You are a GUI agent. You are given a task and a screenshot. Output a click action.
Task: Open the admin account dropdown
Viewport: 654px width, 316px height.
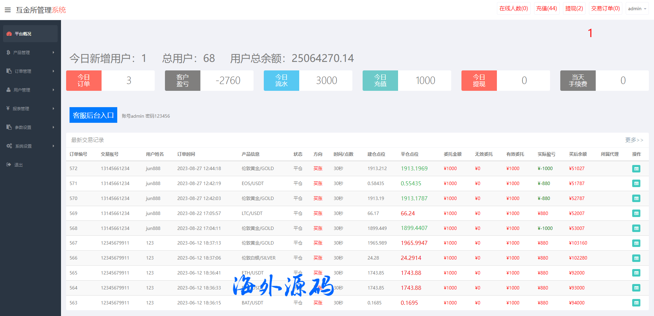point(637,9)
